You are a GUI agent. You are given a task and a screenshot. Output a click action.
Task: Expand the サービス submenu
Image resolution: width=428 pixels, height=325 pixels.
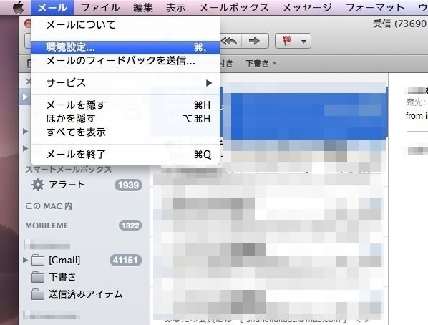point(125,82)
